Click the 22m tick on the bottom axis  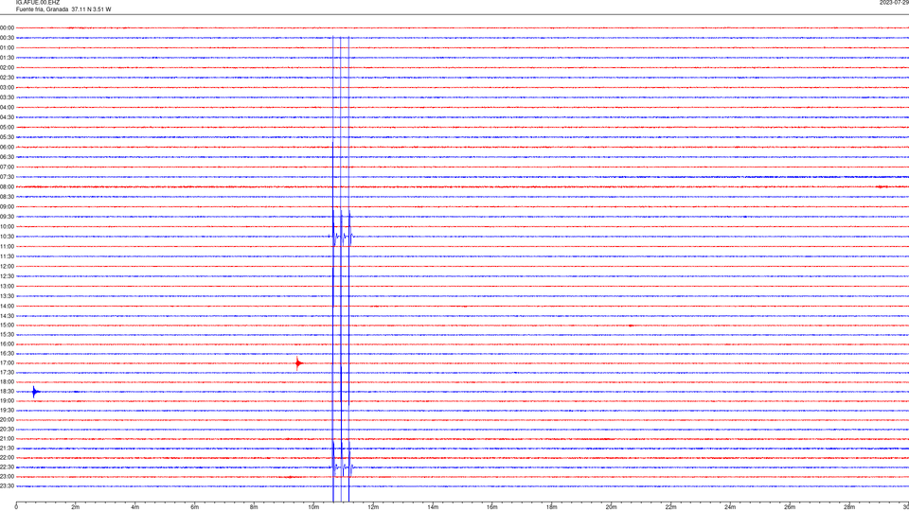(x=670, y=507)
